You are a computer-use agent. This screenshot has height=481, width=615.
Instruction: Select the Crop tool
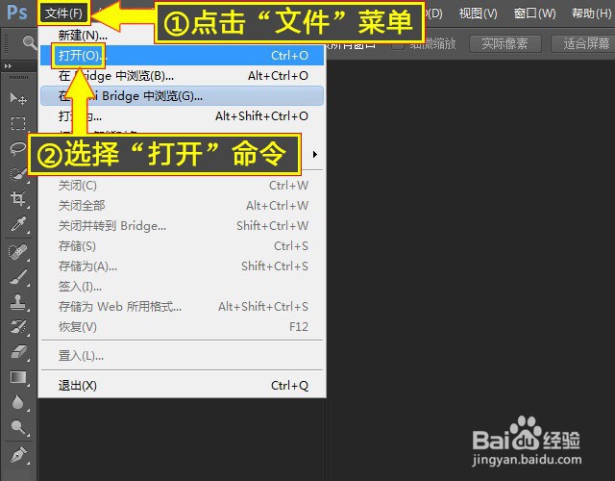click(18, 199)
